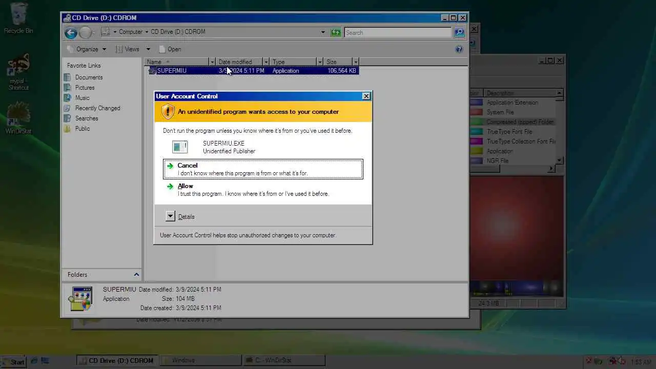This screenshot has height=369, width=656.
Task: Open the address bar history dropdown
Action: (323, 32)
